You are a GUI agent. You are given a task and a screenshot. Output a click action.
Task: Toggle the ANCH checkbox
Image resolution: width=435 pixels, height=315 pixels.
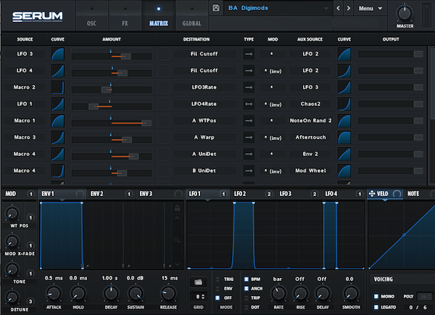[x=246, y=289]
